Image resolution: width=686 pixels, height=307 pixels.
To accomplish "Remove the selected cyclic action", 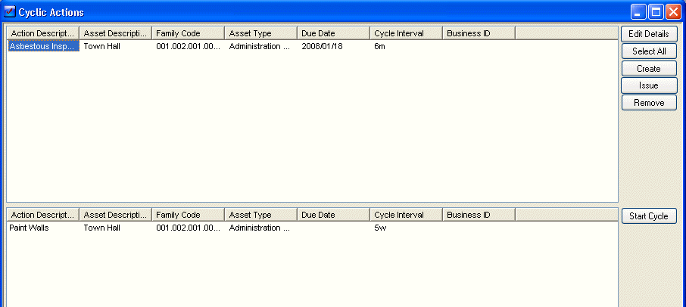I will [649, 103].
